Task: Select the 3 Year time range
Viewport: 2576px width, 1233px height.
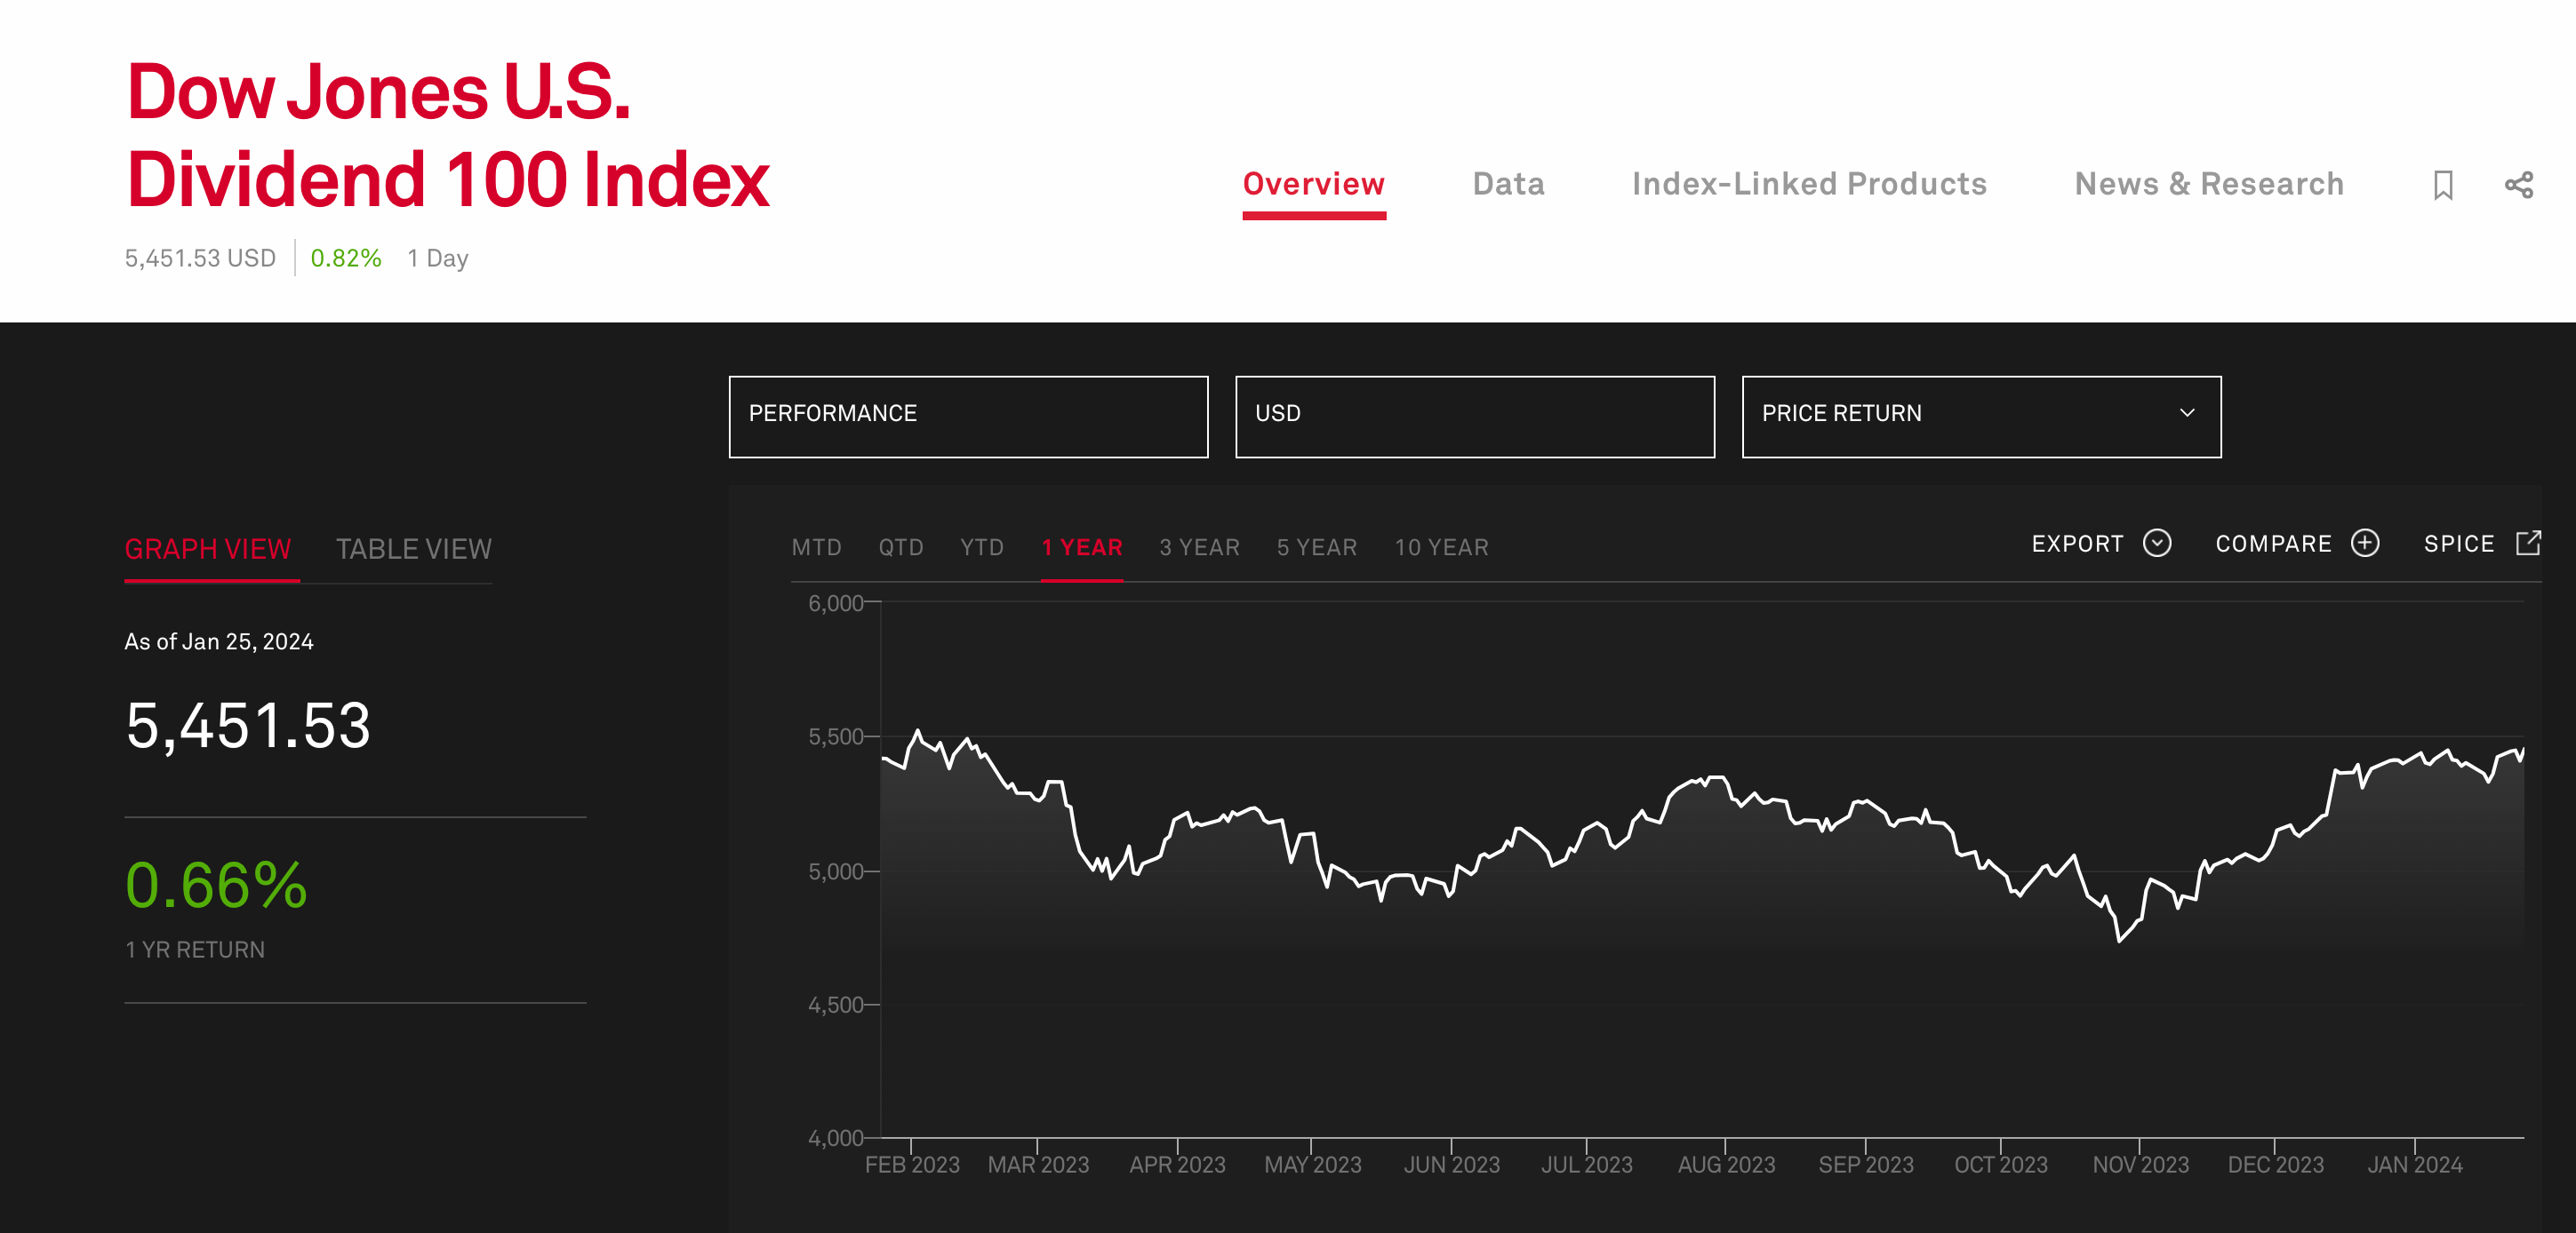Action: [1199, 547]
